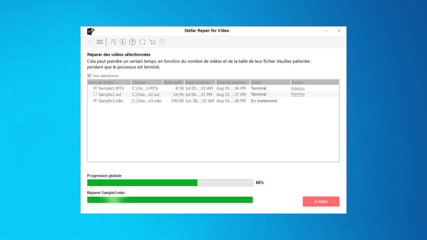427x240 pixels.
Task: Check the Sample2.avi checkbox
Action: (x=95, y=95)
